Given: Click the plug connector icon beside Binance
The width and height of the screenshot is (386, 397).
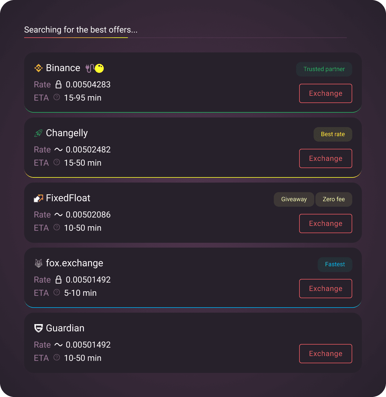Looking at the screenshot, I should click(90, 68).
